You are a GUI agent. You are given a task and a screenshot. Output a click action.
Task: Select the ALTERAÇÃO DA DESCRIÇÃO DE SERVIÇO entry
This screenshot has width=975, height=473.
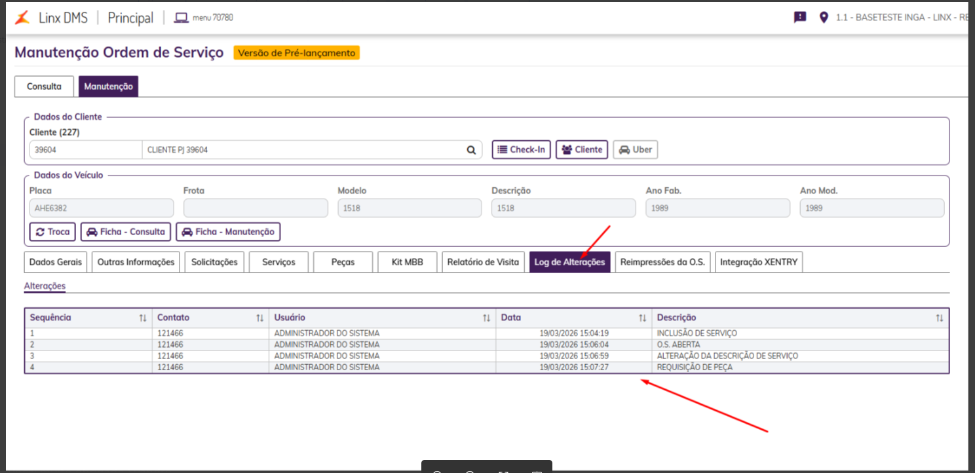tap(727, 356)
